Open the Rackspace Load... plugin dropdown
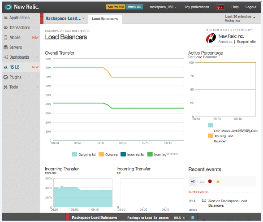Viewport: 263px width, 222px height. (x=65, y=18)
